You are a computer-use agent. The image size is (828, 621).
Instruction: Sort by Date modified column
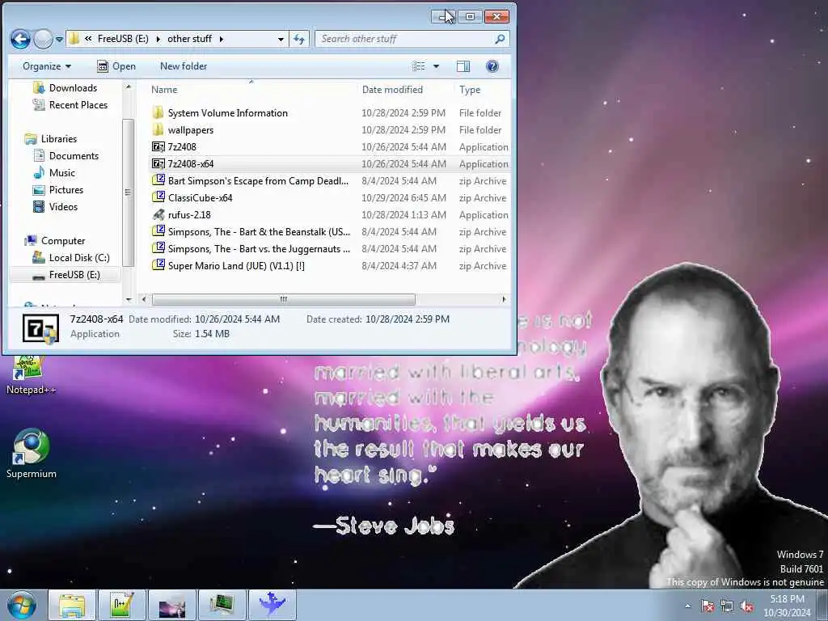coord(392,90)
